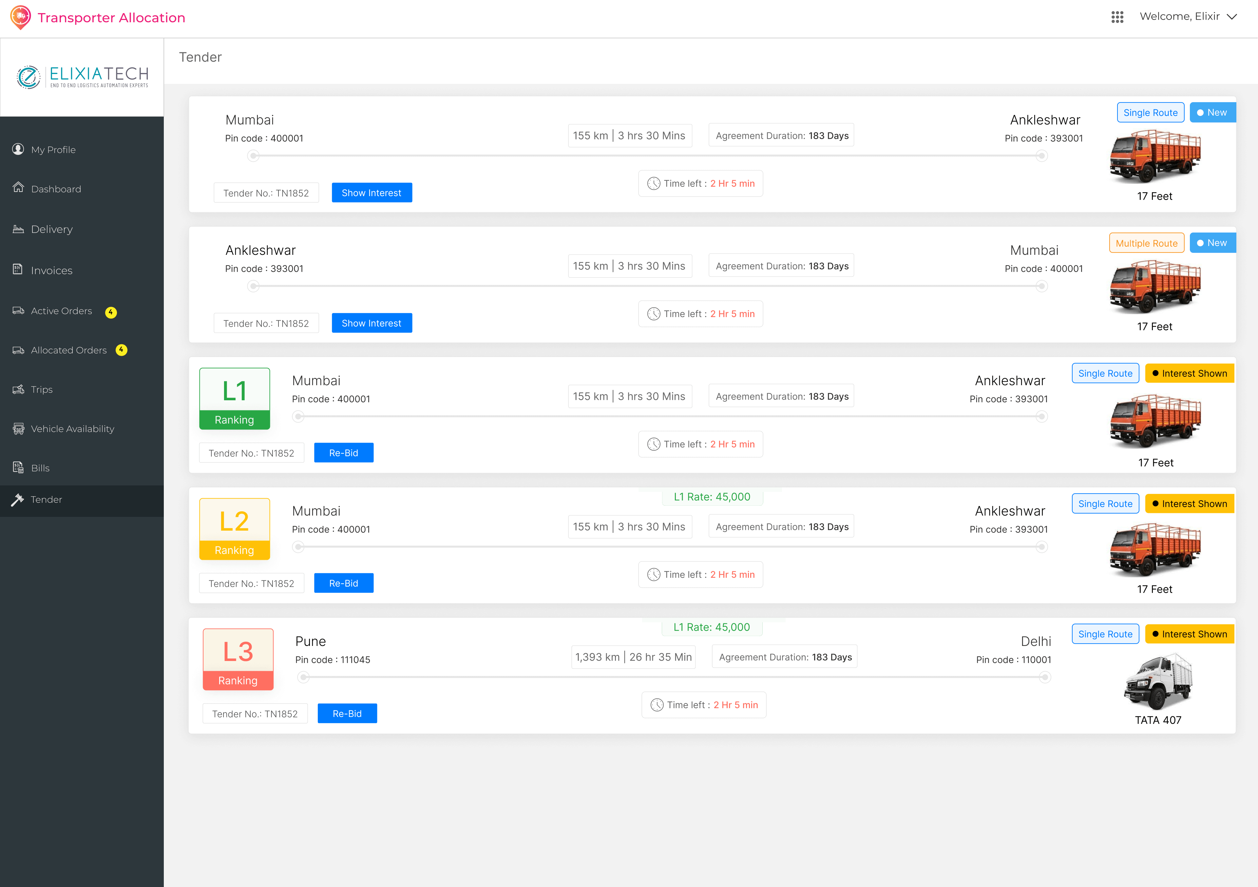Image resolution: width=1258 pixels, height=887 pixels.
Task: Click the L2 Ranking badge
Action: pyautogui.click(x=235, y=529)
